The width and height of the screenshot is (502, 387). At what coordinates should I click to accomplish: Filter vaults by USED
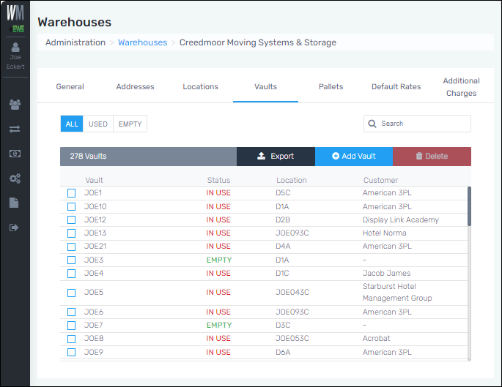(x=98, y=124)
